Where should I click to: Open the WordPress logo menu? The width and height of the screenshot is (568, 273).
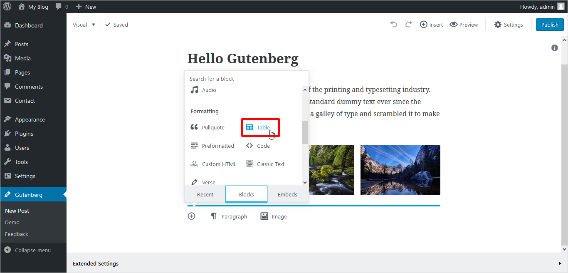point(7,7)
